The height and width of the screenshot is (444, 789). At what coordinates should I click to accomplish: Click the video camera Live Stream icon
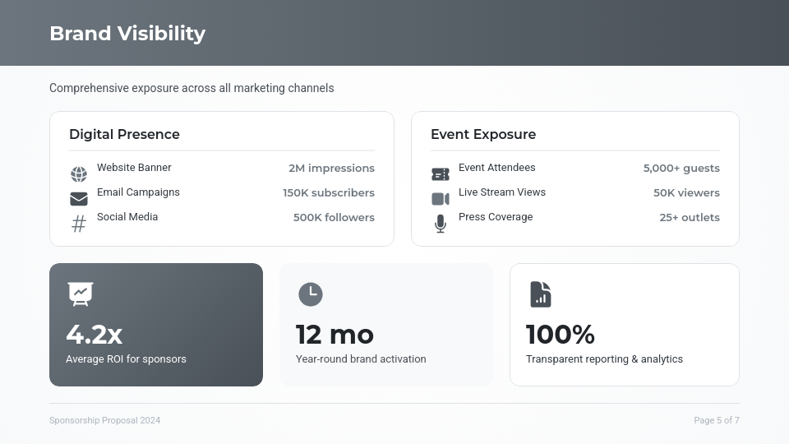[x=441, y=199]
